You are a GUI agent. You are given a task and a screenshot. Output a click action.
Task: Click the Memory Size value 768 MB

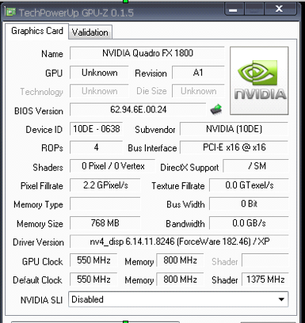pyautogui.click(x=105, y=223)
